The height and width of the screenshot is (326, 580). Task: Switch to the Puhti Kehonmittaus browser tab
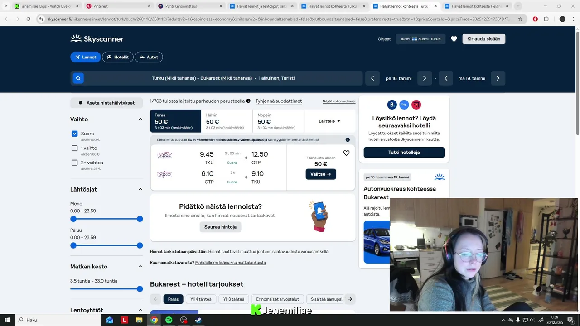click(189, 6)
